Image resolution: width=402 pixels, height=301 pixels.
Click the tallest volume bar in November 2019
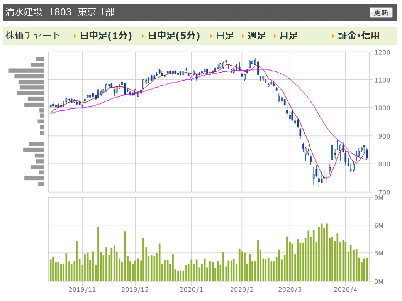click(98, 254)
